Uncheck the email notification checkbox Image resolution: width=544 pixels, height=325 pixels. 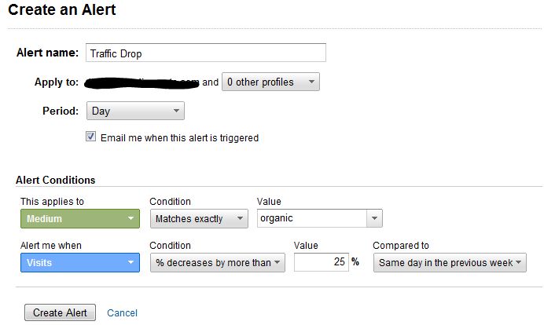91,137
